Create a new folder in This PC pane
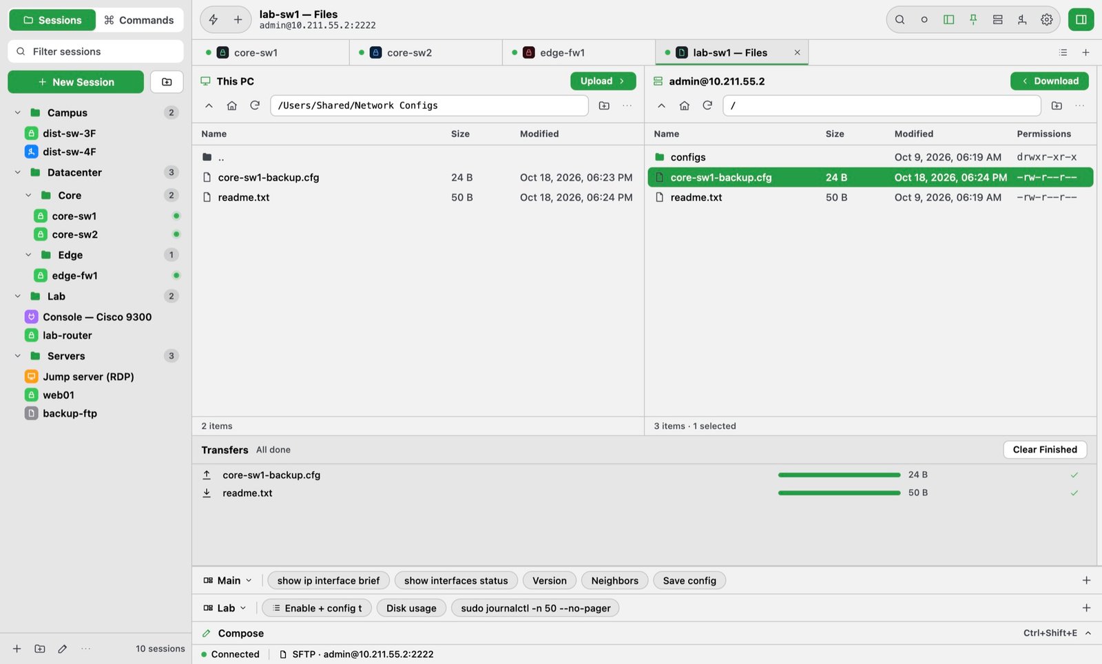Image resolution: width=1102 pixels, height=664 pixels. tap(604, 105)
